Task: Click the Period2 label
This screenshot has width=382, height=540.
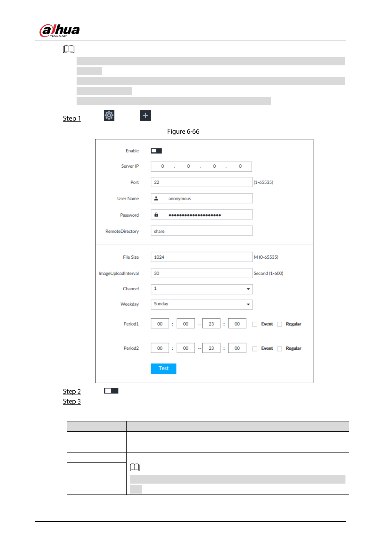Action: click(131, 348)
